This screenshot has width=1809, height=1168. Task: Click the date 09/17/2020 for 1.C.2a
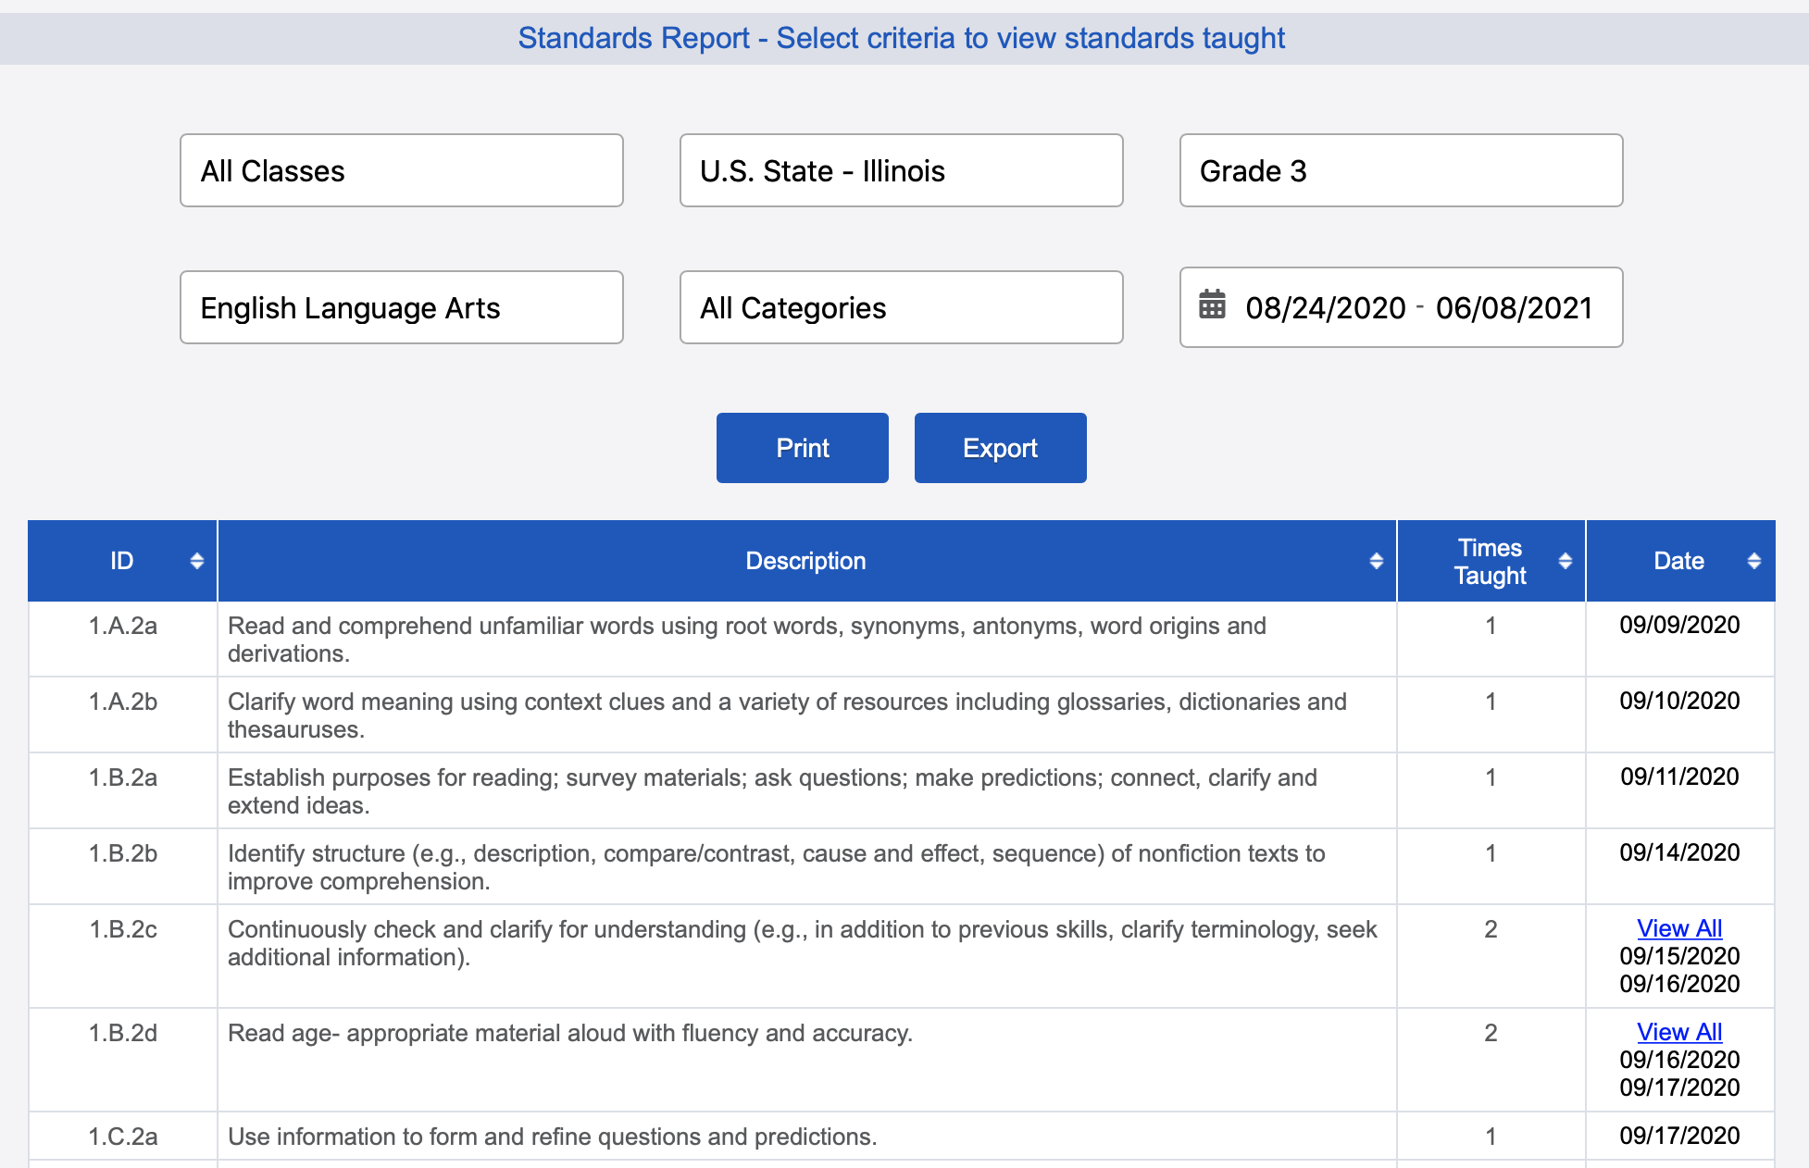tap(1679, 1136)
